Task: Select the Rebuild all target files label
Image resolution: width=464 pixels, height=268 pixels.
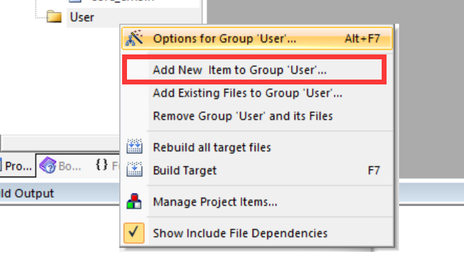Action: coord(212,147)
